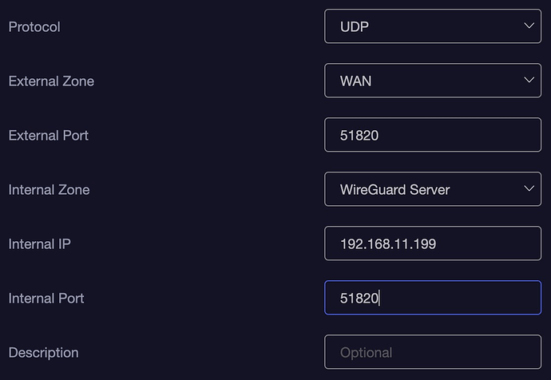This screenshot has height=380, width=551.
Task: Click the chevron arrow on External Zone dropdown
Action: (x=529, y=81)
